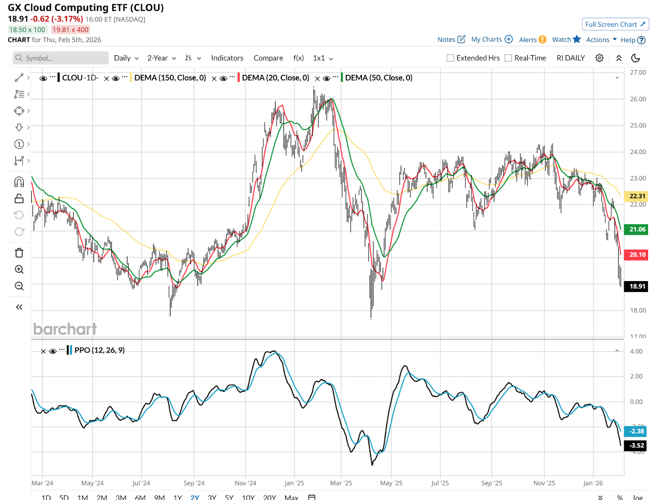This screenshot has width=668, height=500.
Task: Expand the PPO pane with up chevron
Action: [x=617, y=351]
